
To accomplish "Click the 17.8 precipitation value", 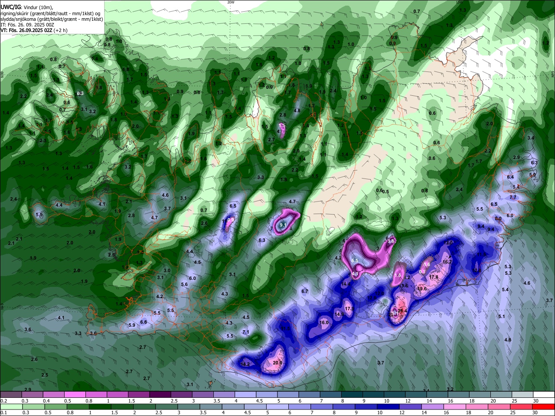I will click(x=434, y=277).
